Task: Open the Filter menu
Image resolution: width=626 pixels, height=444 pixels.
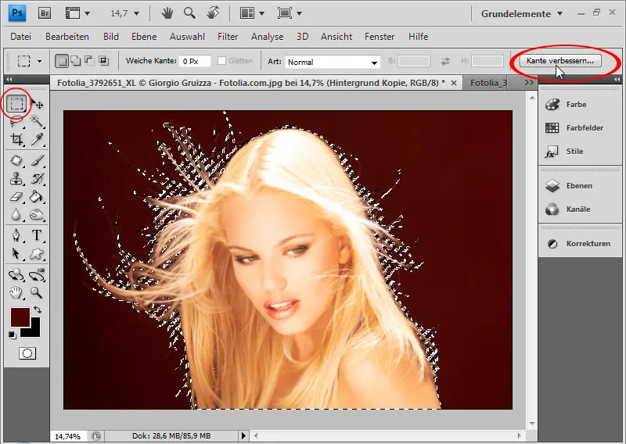Action: pyautogui.click(x=228, y=37)
